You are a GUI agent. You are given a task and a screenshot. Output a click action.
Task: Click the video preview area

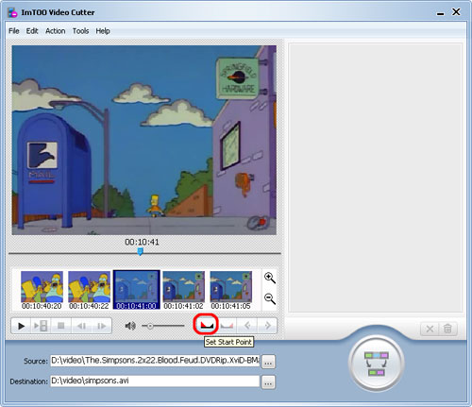click(144, 141)
